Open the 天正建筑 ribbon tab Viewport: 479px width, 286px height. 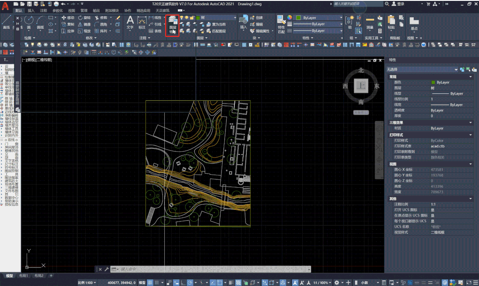tap(162, 10)
